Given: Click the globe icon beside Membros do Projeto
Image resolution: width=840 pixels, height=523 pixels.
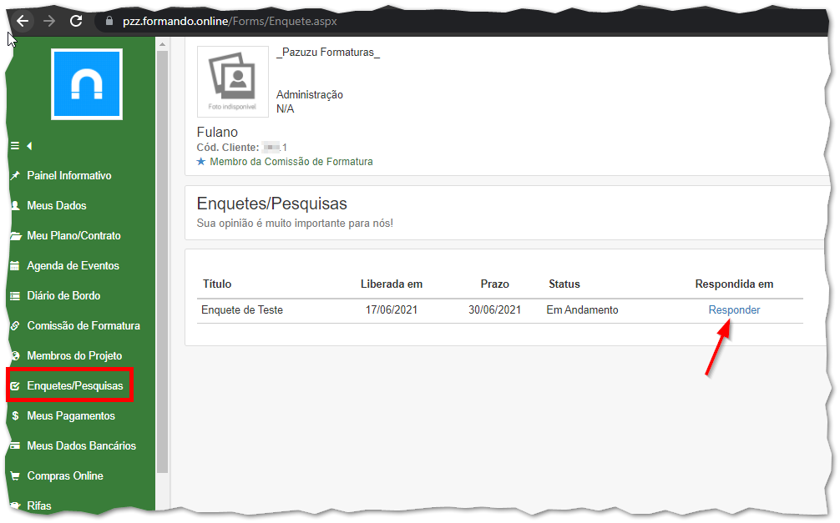Looking at the screenshot, I should 15,355.
